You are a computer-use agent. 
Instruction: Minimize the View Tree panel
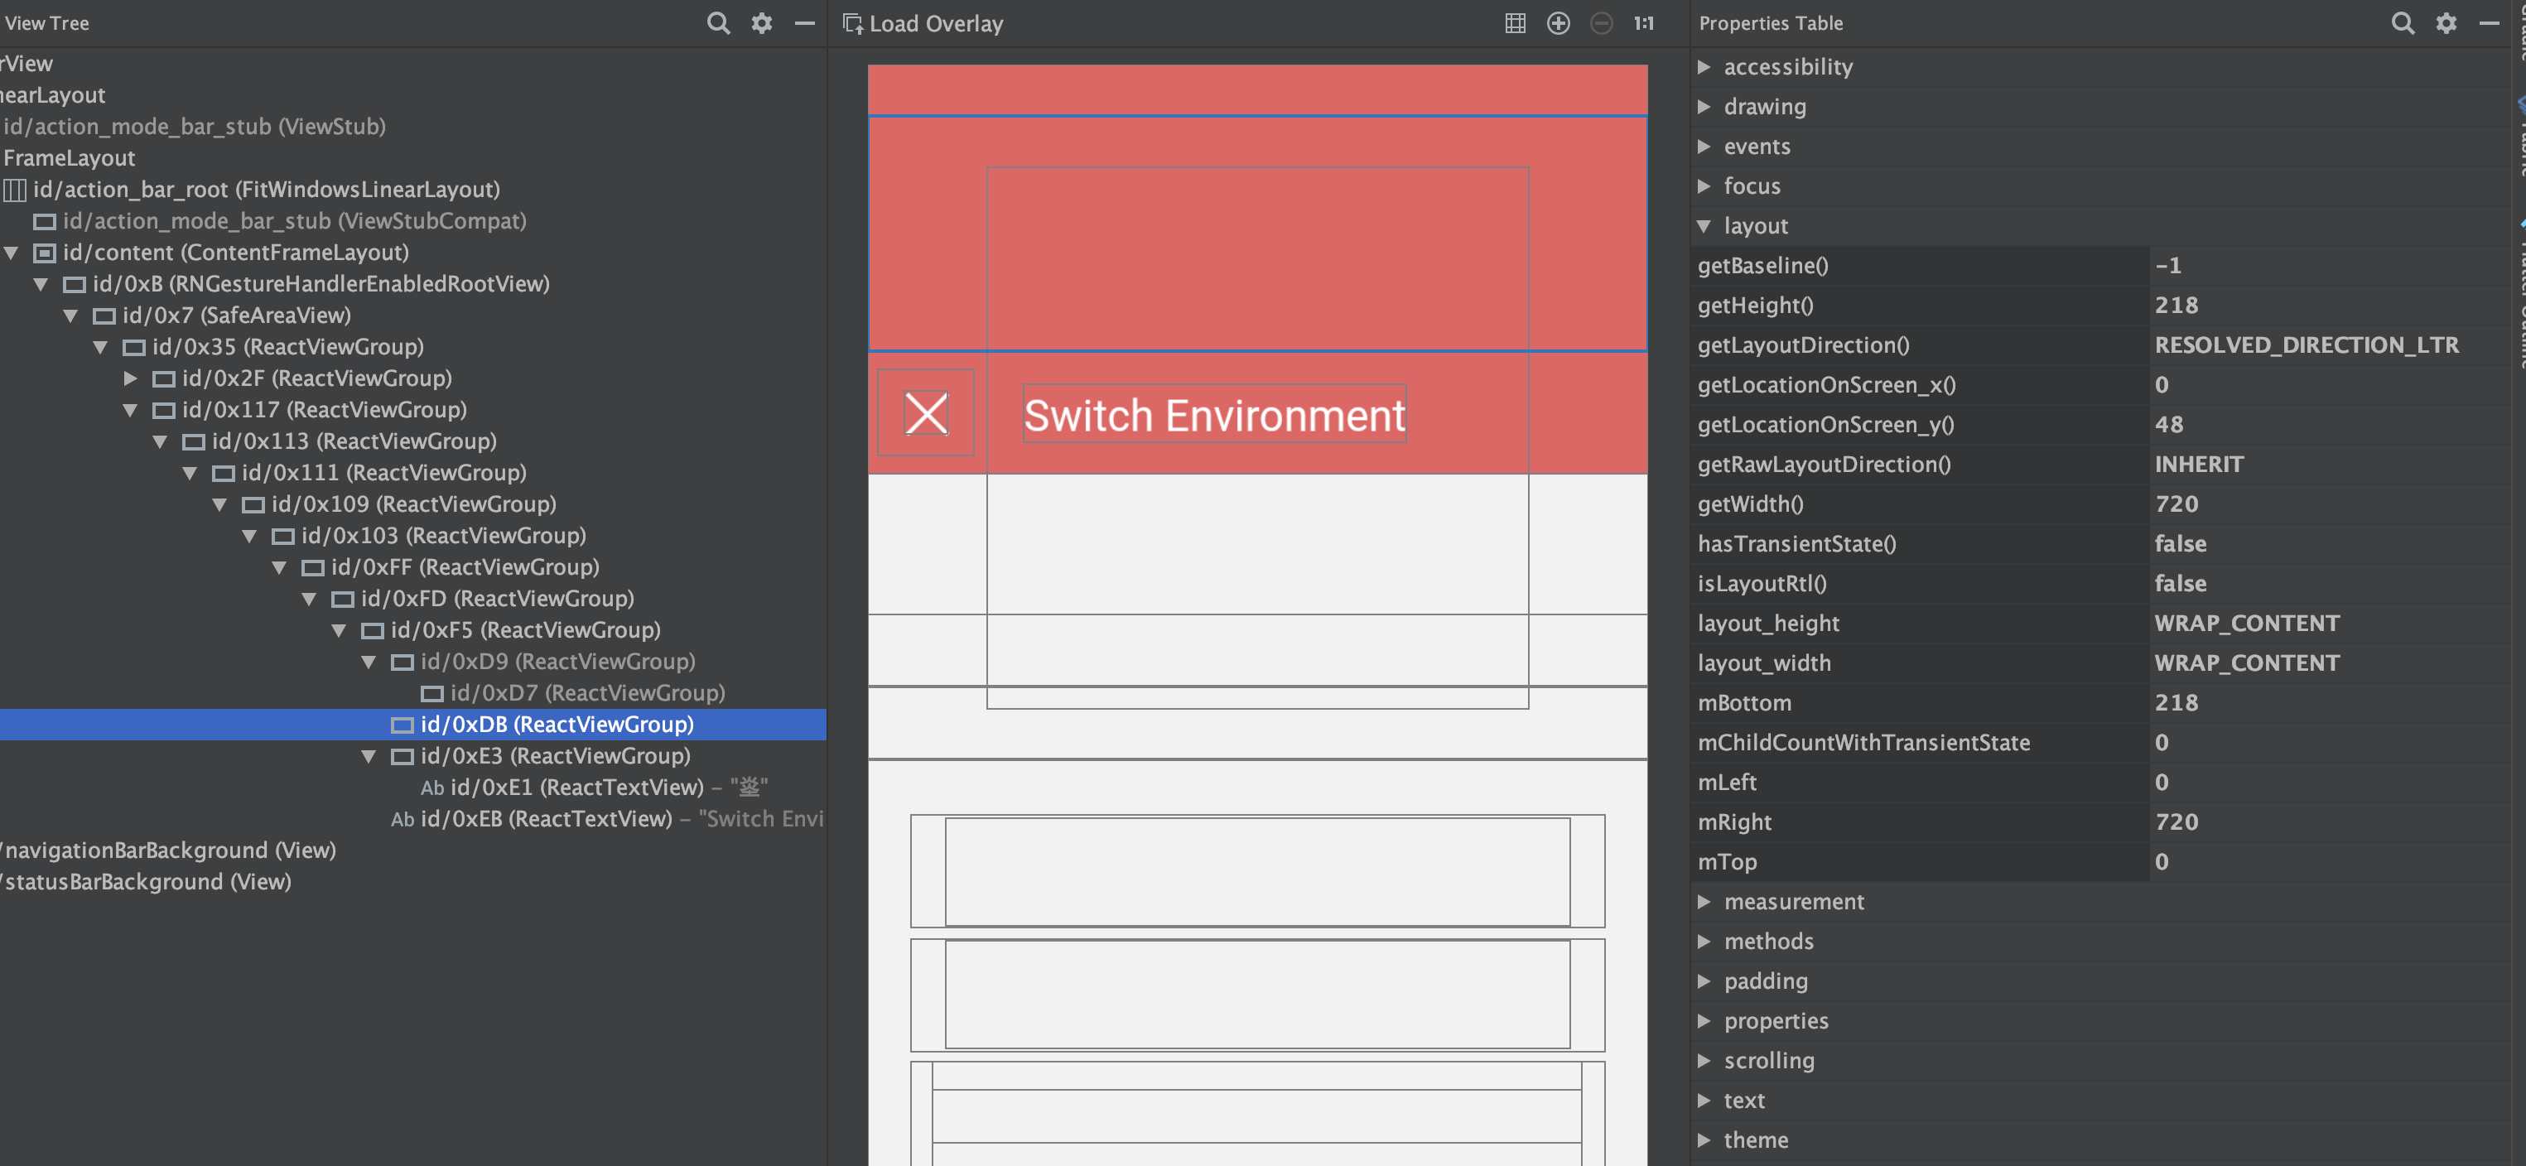804,22
